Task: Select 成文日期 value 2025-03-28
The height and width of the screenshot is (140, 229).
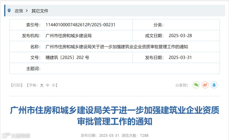Action: click(180, 36)
